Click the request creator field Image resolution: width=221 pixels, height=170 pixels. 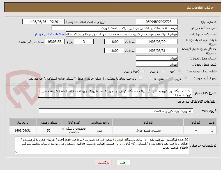[122, 34]
